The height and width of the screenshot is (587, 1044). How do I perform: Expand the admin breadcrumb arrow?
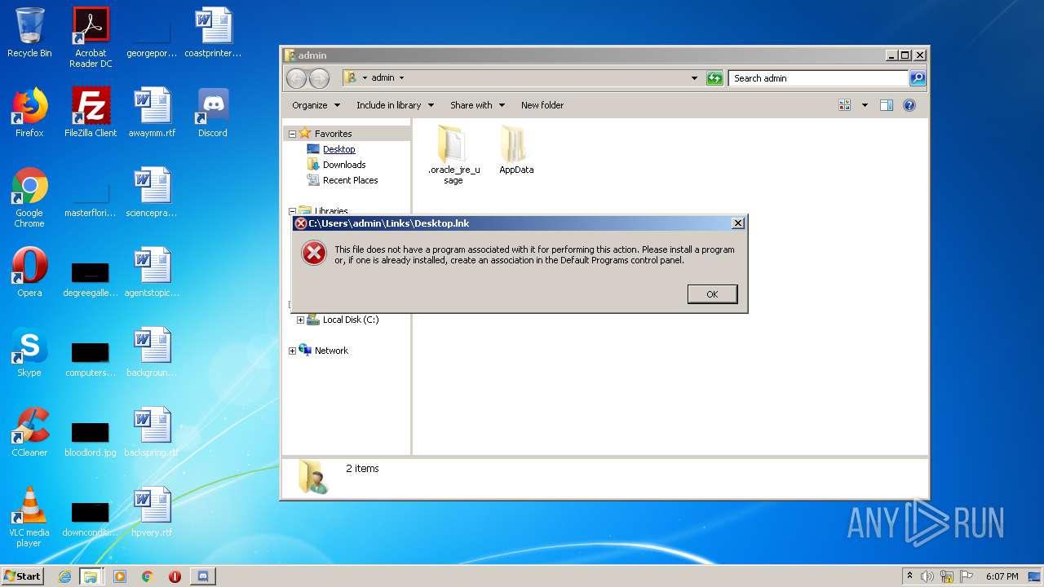point(401,78)
